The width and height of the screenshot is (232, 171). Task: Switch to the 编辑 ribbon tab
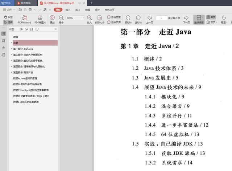[x=87, y=10]
